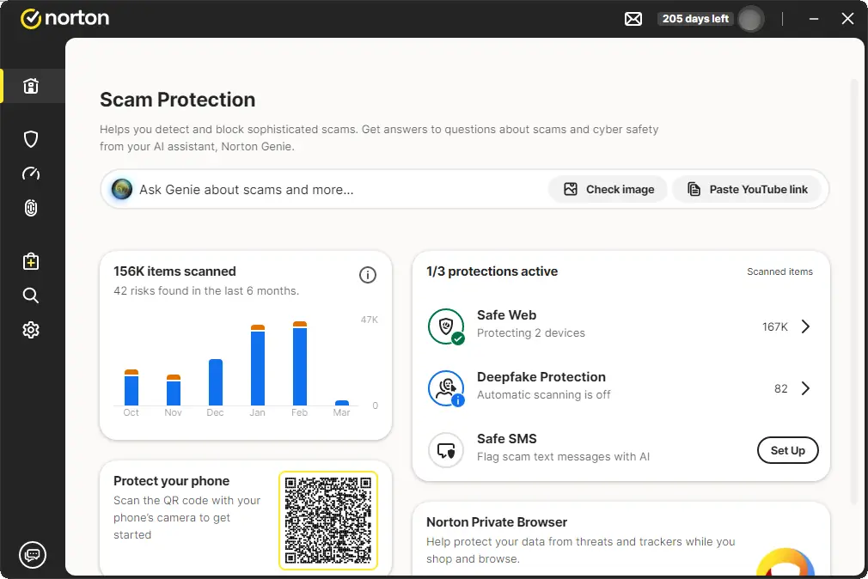
Task: Click the Feb bar in the chart
Action: (299, 363)
